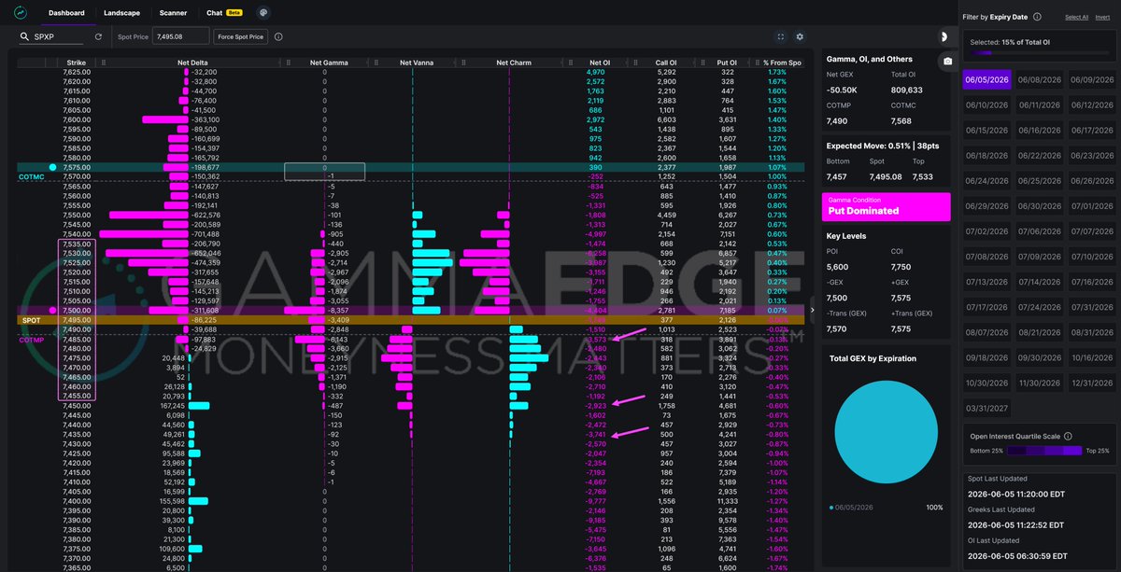Screen dimensions: 1121x572
Task: Select the 06/09/2026 expiry date
Action: [1091, 80]
